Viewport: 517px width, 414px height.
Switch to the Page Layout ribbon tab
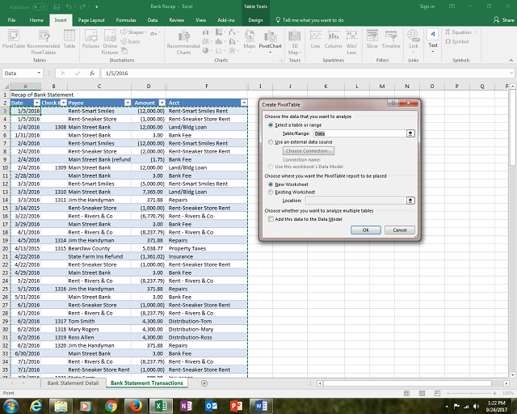91,19
